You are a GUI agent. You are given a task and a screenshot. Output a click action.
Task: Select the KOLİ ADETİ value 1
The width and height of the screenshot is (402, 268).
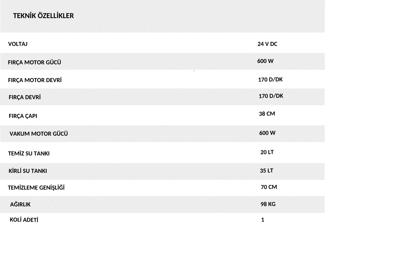pyautogui.click(x=263, y=220)
